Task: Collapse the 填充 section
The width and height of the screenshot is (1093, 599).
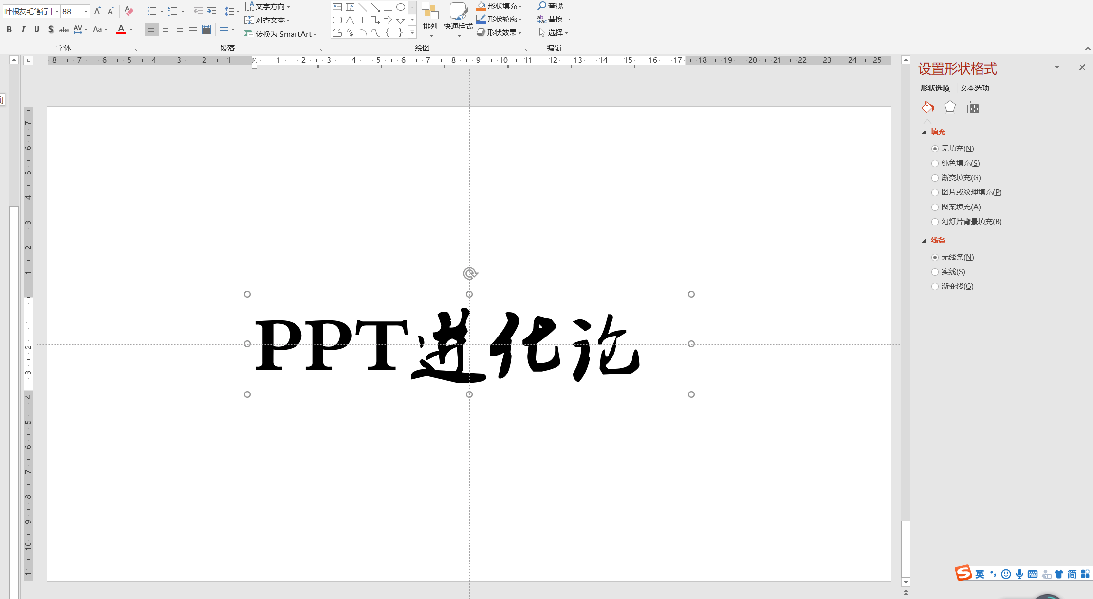Action: point(924,132)
